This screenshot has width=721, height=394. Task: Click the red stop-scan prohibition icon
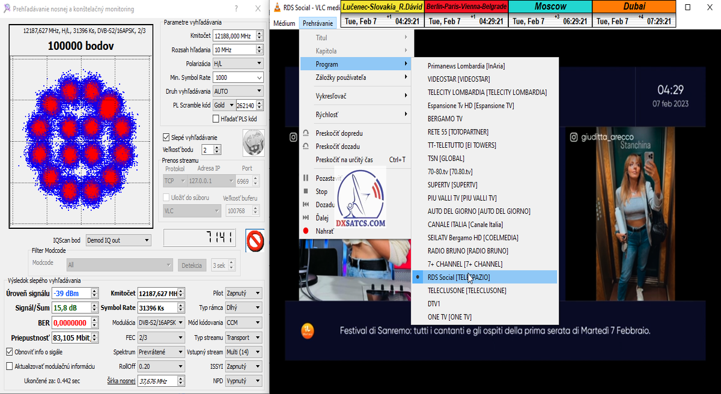(255, 241)
